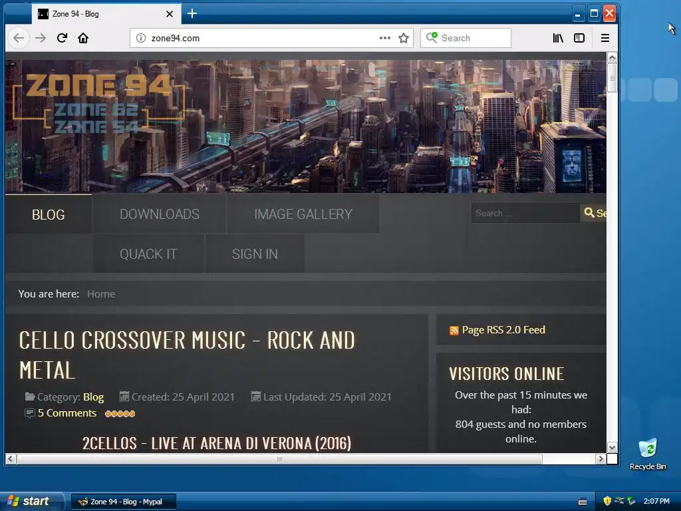This screenshot has width=681, height=511.
Task: Click the vertical scrollbar down arrow
Action: 612,447
